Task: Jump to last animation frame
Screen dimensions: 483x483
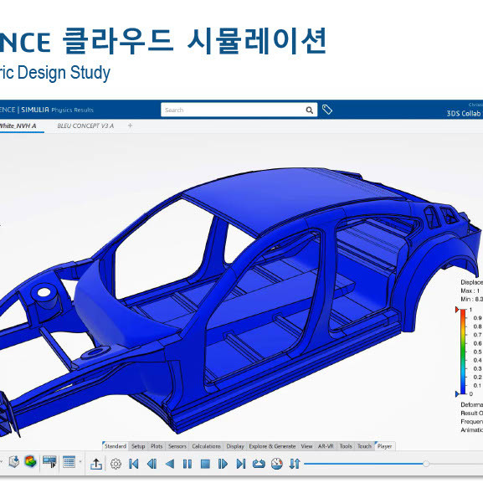Action: tap(241, 464)
